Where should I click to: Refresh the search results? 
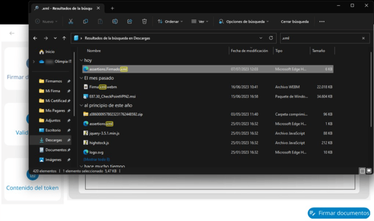point(271,38)
